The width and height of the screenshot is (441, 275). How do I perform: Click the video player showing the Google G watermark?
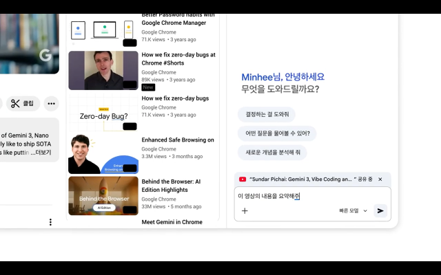point(29,44)
